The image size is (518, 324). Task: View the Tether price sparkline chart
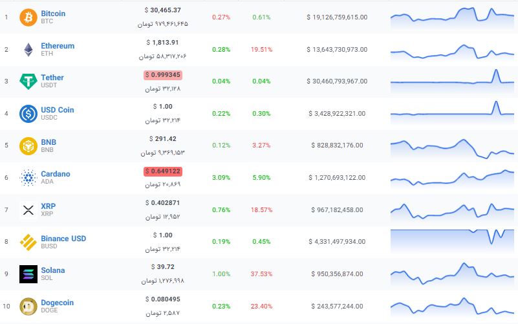[x=452, y=80]
